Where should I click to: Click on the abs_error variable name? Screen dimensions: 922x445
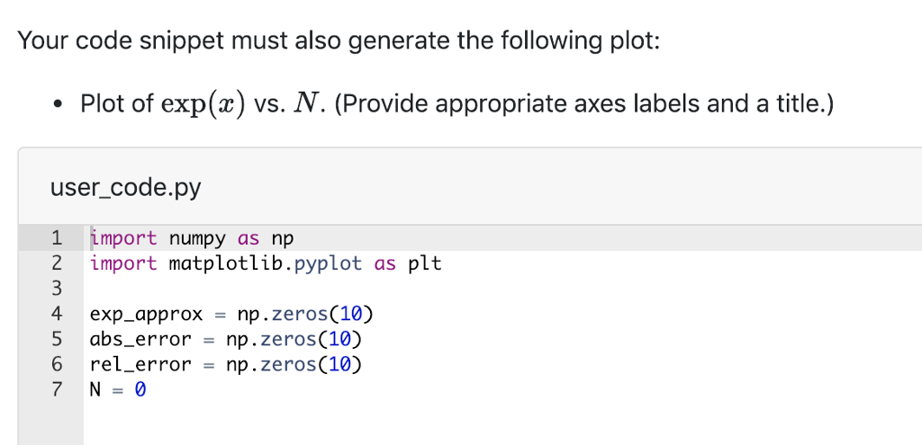(140, 340)
